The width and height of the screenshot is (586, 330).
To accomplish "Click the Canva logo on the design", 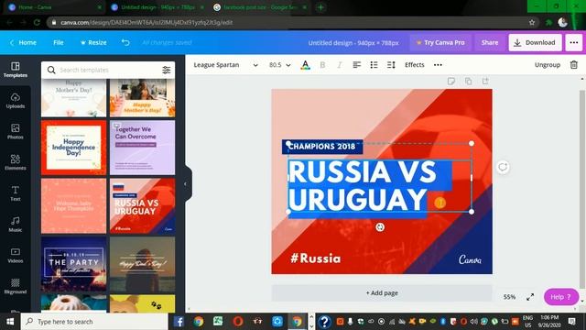I will tap(470, 259).
